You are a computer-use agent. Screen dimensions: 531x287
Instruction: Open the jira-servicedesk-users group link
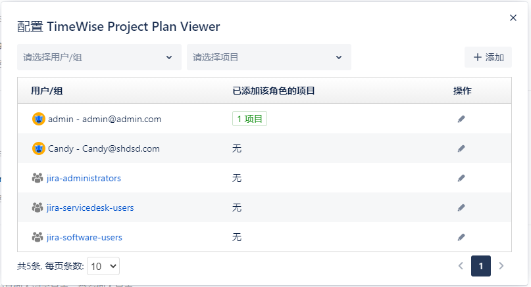point(90,208)
